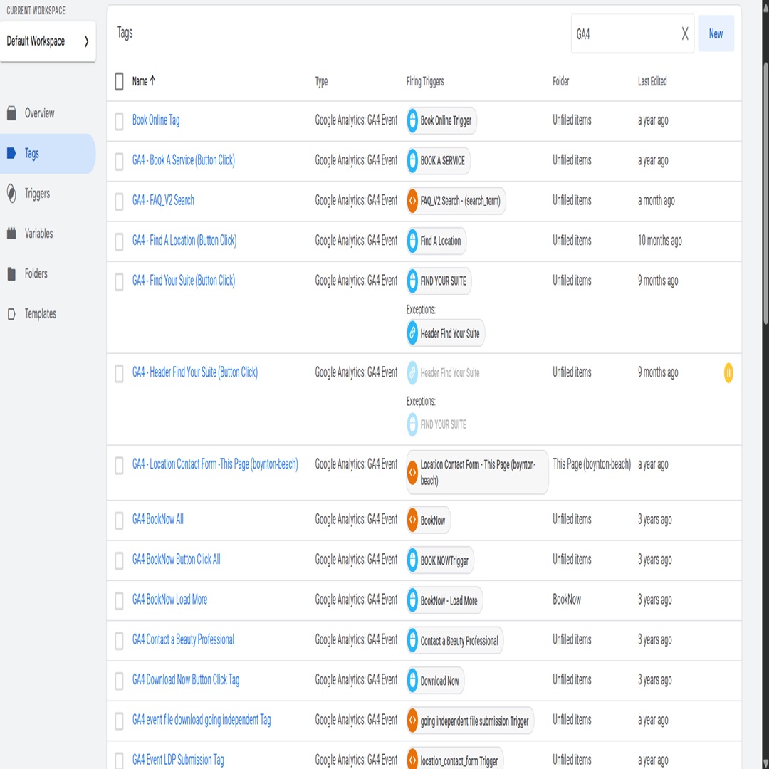This screenshot has width=769, height=769.
Task: Toggle the Name column sort arrow
Action: [x=154, y=81]
